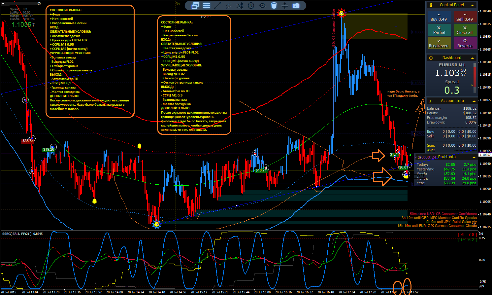Click the Spread value 0.3 in Dashboard
Screen dimensions: 492x295
[x=452, y=90]
